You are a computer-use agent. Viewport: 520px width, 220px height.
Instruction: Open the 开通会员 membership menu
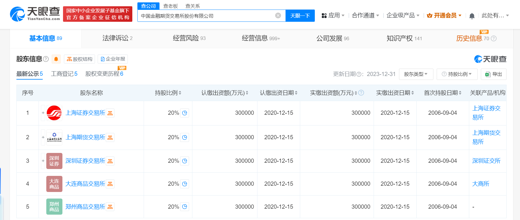(x=444, y=16)
